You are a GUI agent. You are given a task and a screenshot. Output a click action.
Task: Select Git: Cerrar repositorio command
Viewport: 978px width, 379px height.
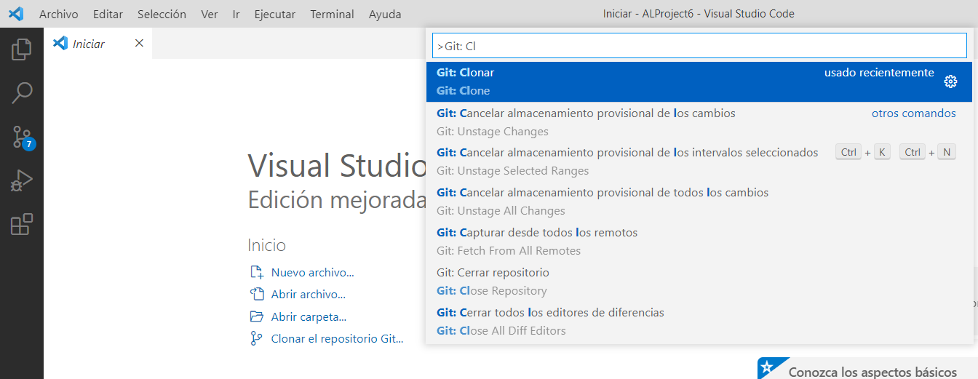(699, 282)
